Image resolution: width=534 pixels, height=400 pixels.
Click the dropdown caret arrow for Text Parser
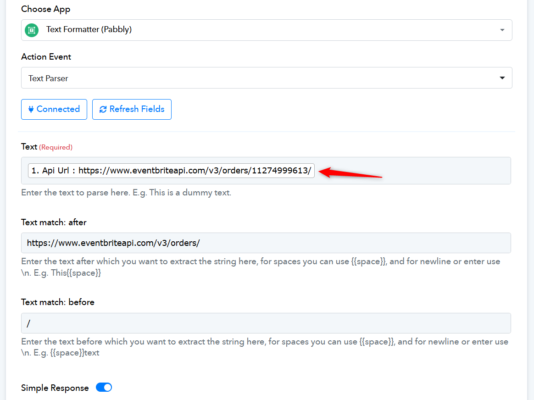(502, 78)
